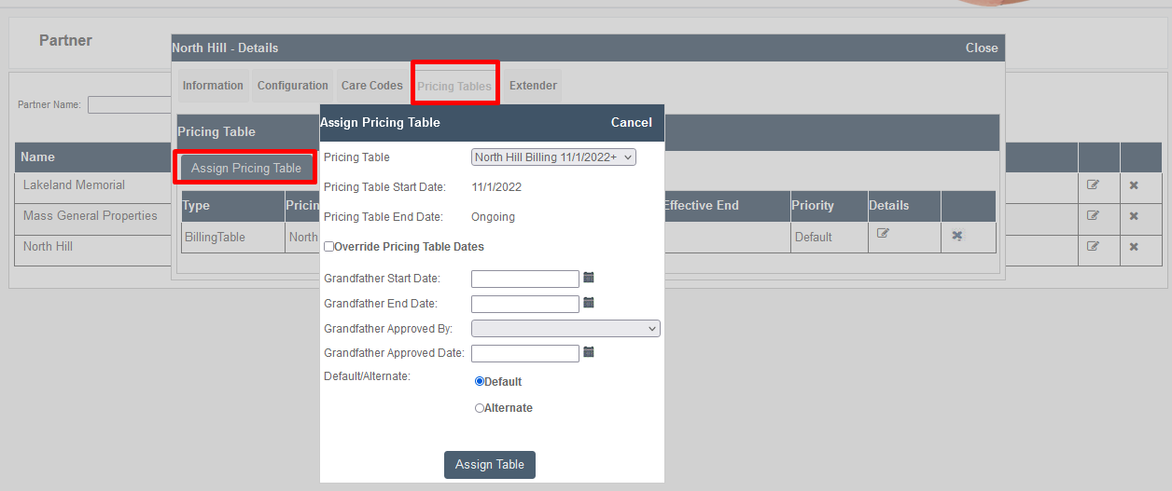Cancel the Assign Pricing Table dialog

(x=632, y=122)
